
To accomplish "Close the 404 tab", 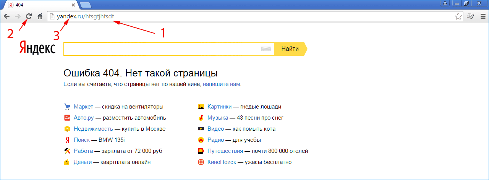I will coord(73,5).
